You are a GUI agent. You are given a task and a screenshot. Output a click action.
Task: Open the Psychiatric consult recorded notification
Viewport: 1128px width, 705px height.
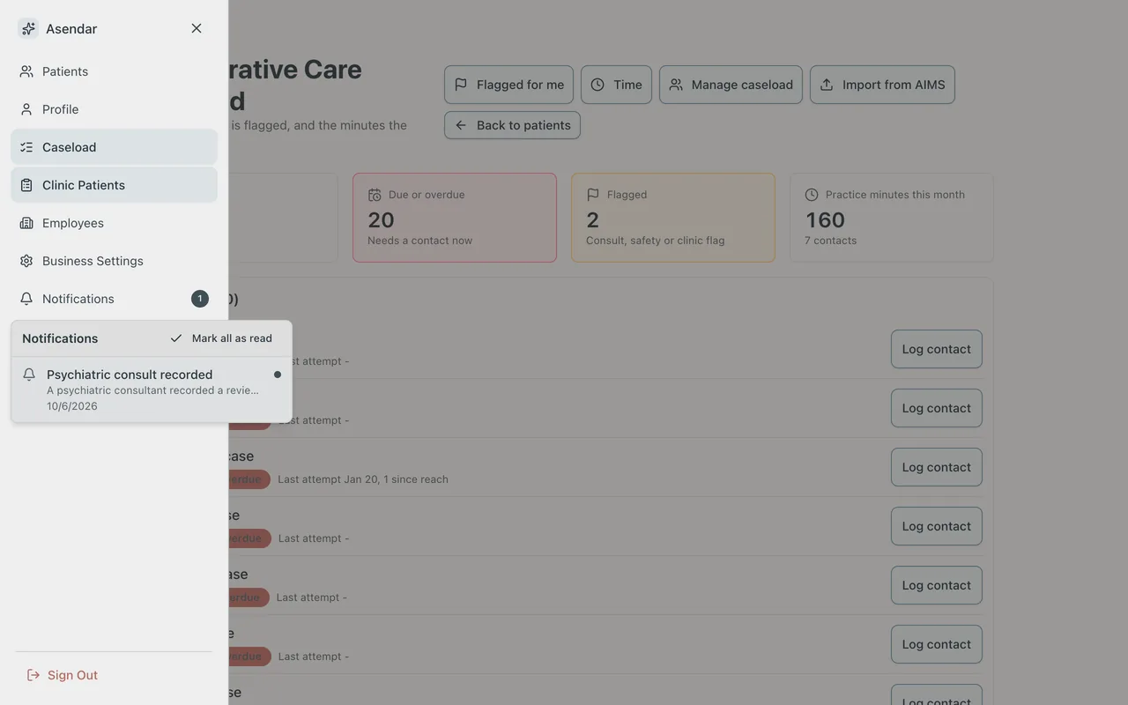point(152,390)
